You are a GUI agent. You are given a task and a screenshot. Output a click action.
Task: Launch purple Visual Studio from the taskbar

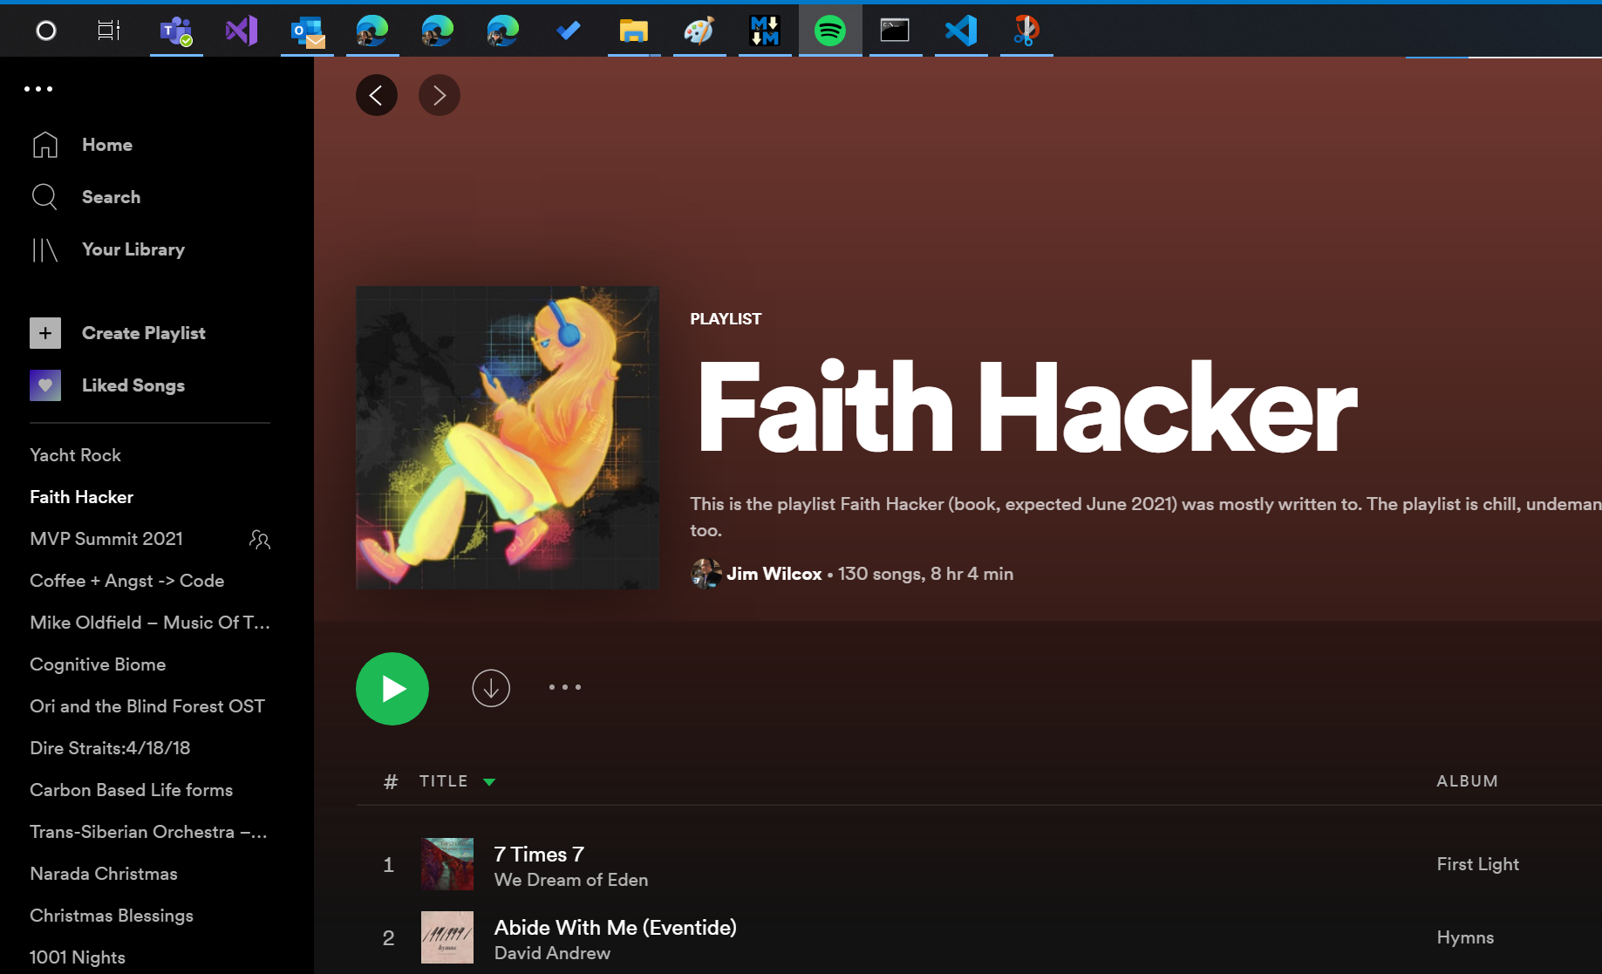(242, 31)
